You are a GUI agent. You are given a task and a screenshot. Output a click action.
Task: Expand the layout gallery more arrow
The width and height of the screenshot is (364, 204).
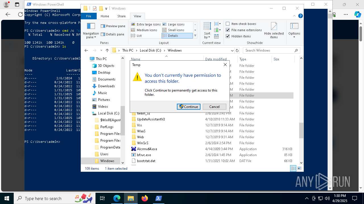pyautogui.click(x=195, y=36)
